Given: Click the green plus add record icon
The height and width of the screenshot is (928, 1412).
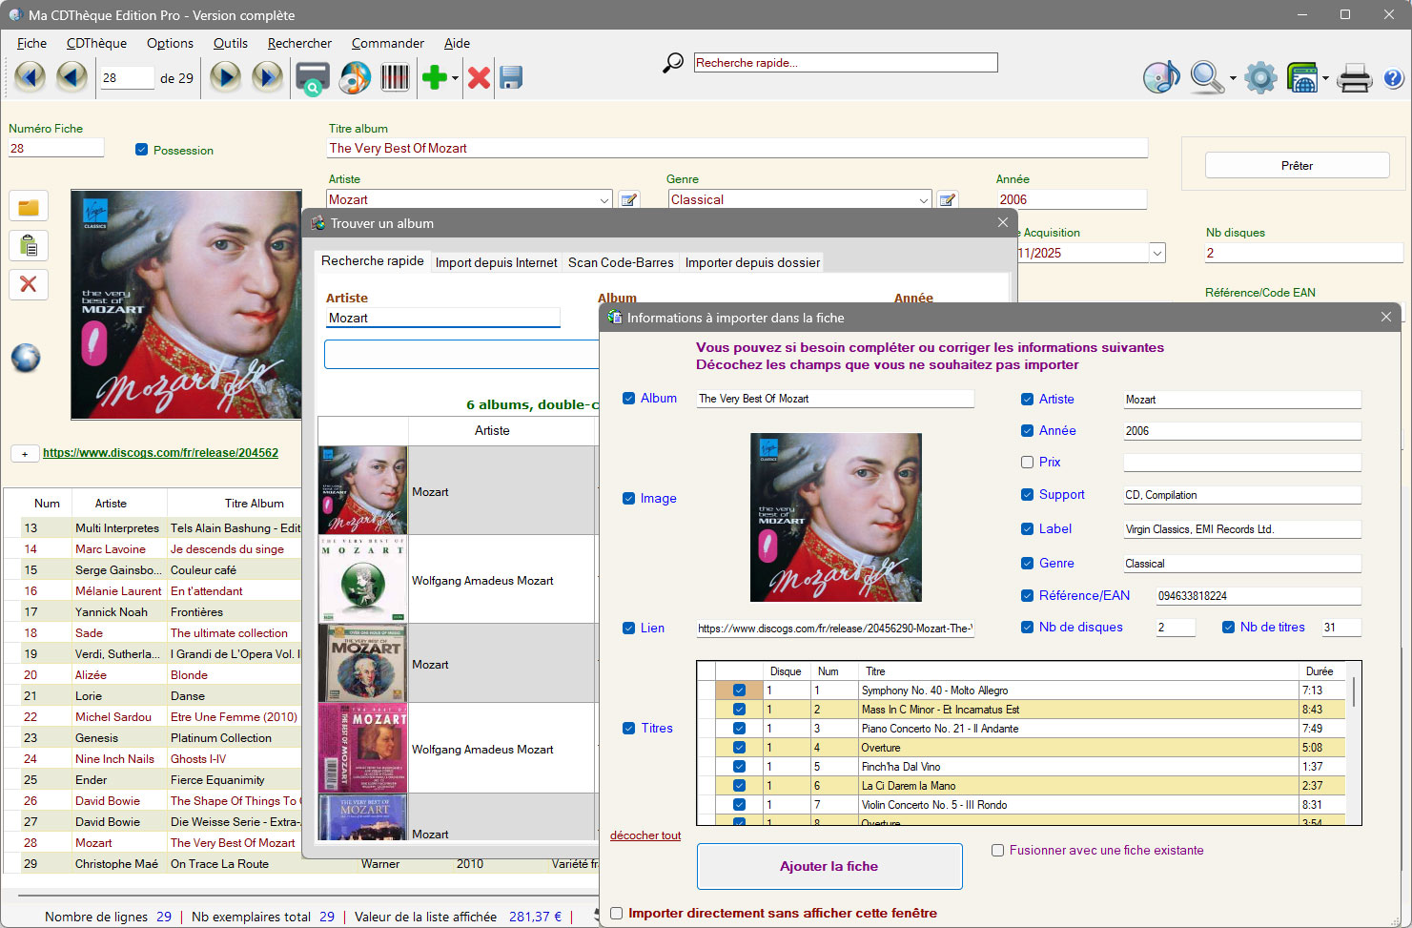Looking at the screenshot, I should pos(435,77).
